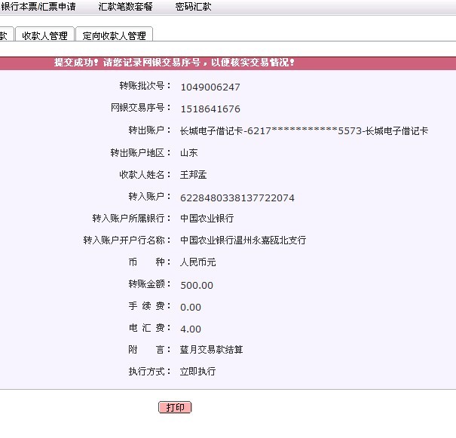Click the wire fee value 4.00
Viewport: 456px width, 438px height.
point(191,329)
